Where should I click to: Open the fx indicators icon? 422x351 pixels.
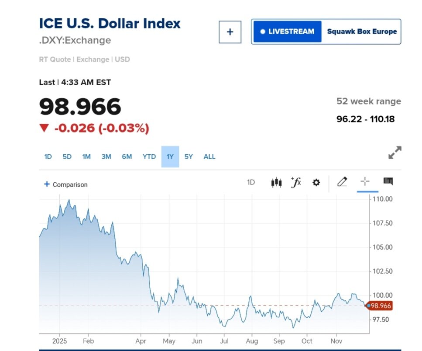click(x=296, y=182)
